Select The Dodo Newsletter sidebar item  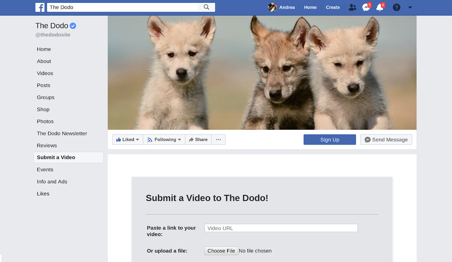coord(62,134)
